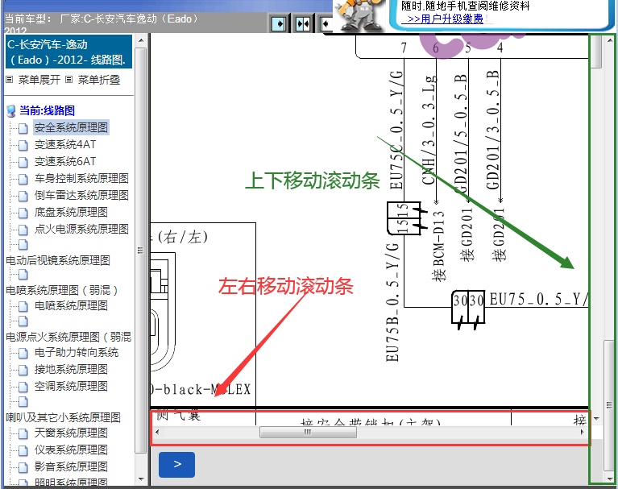This screenshot has height=489, width=618.
Task: Click the repairman mascot image
Action: click(x=359, y=15)
